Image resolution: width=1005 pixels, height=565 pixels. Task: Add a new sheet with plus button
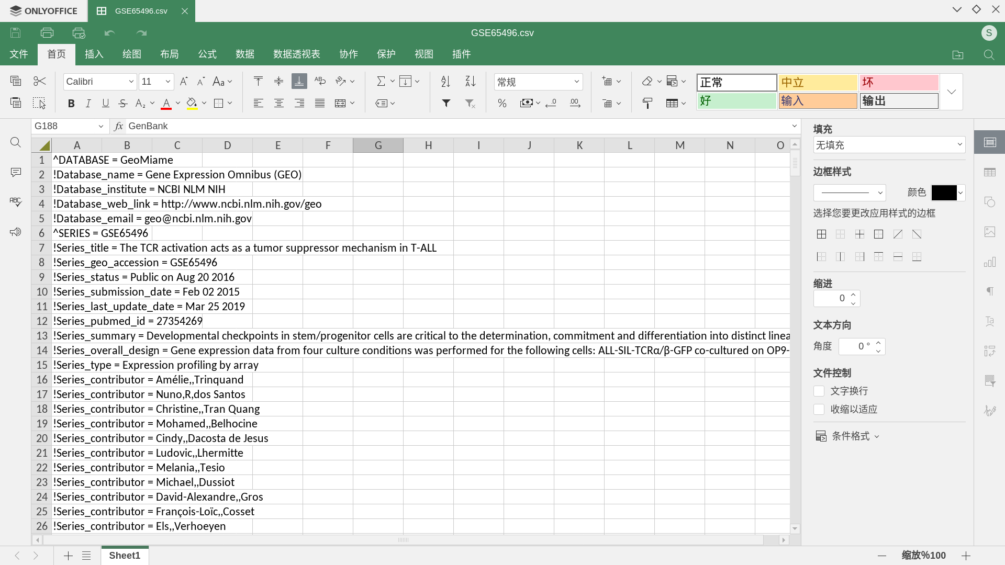[x=68, y=556]
